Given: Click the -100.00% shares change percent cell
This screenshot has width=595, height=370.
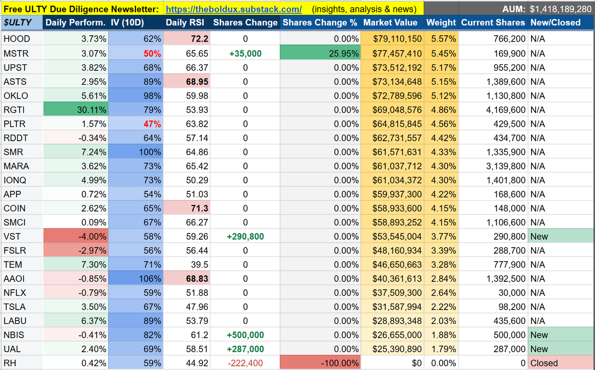Looking at the screenshot, I should 320,363.
